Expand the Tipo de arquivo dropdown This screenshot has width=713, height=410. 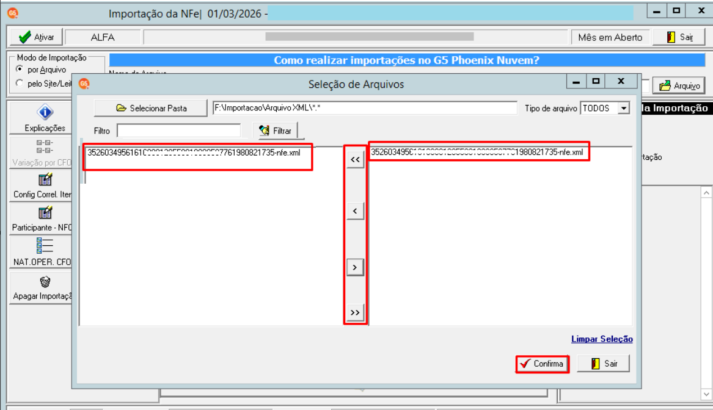tap(624, 109)
